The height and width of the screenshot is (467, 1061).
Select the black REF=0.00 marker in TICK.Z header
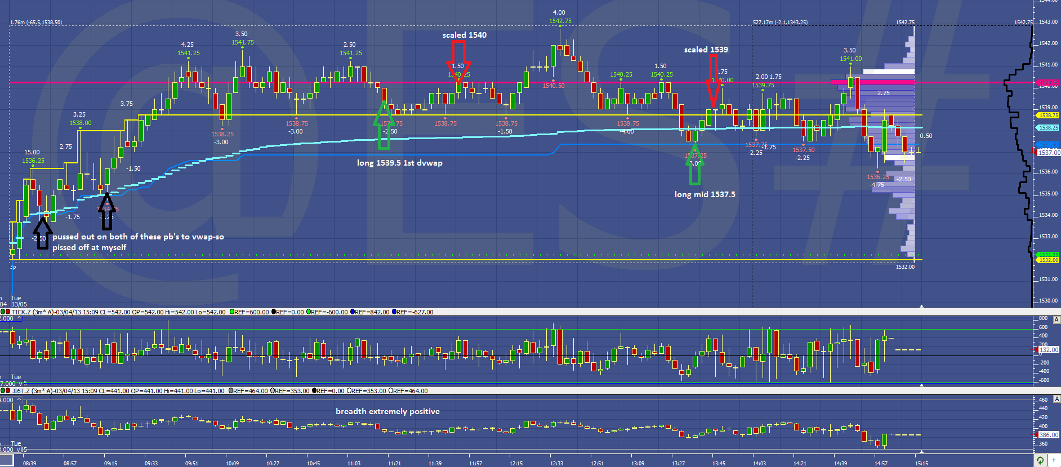coord(274,312)
